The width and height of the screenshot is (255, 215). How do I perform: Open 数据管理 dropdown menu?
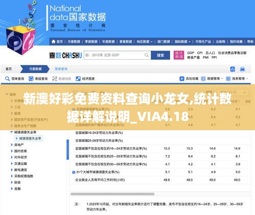[x=212, y=79]
